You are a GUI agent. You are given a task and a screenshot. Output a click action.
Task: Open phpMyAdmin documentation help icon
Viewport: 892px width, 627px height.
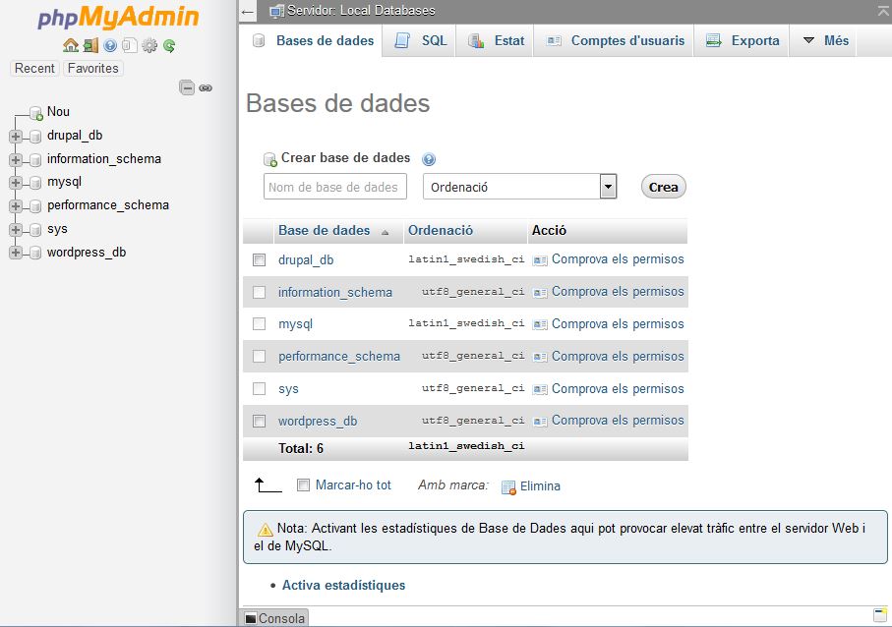[x=110, y=45]
